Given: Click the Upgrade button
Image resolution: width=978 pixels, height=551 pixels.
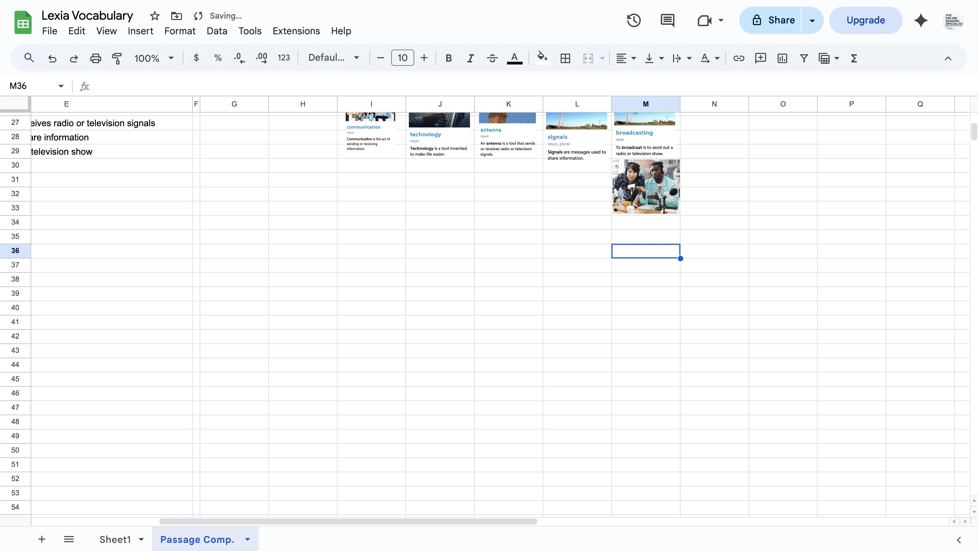Looking at the screenshot, I should pos(866,20).
